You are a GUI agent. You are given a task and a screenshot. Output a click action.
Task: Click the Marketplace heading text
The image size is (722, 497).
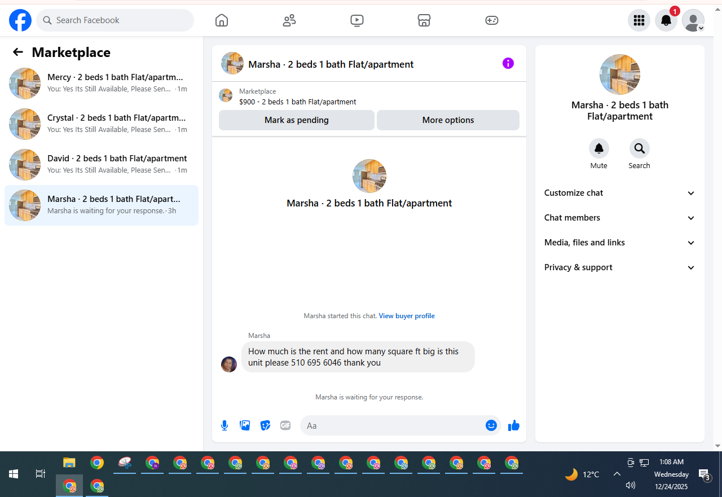click(x=71, y=52)
